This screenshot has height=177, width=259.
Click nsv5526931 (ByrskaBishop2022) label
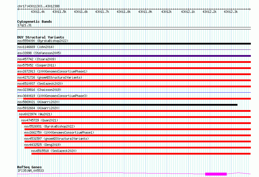(49, 126)
